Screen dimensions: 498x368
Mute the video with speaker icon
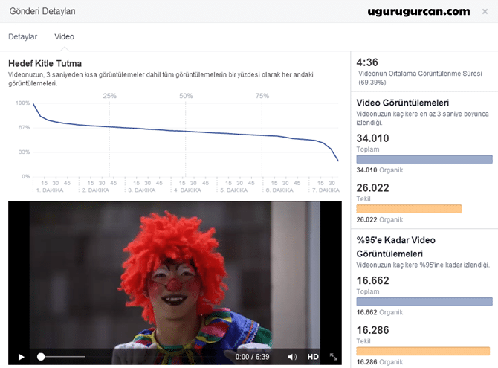tap(292, 357)
